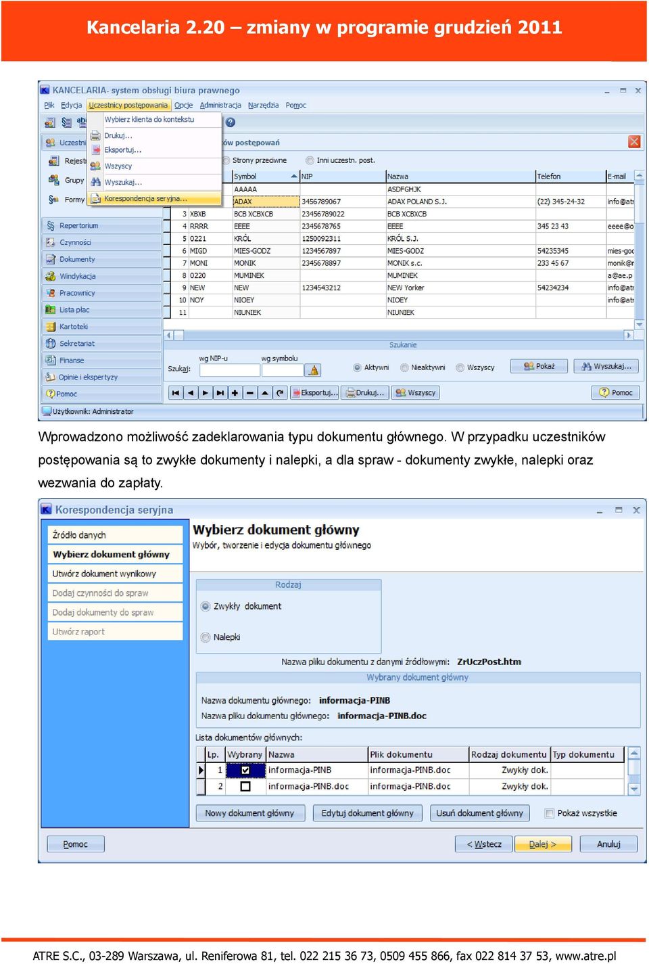
Task: Go to the next record navigation button
Action: 206,393
